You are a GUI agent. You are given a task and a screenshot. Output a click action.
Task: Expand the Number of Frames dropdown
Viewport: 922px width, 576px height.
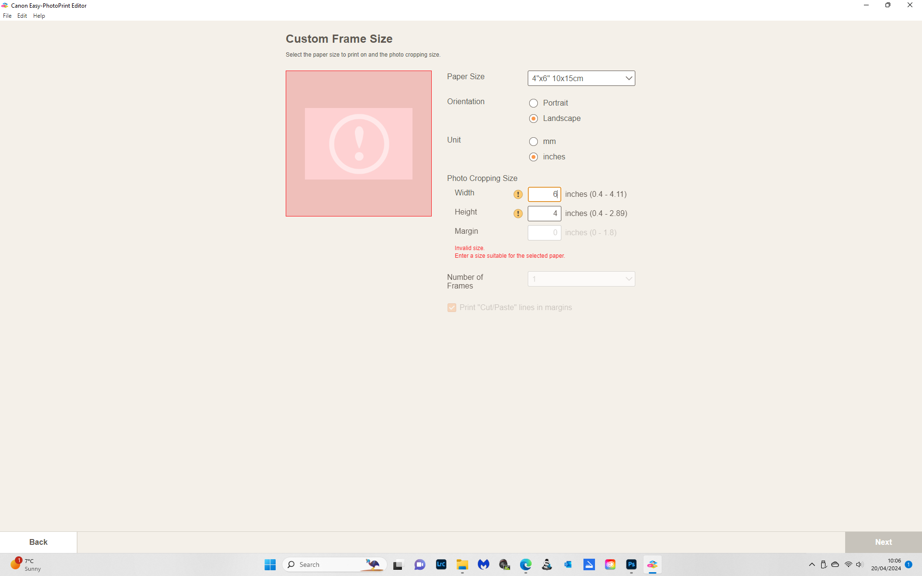(581, 278)
